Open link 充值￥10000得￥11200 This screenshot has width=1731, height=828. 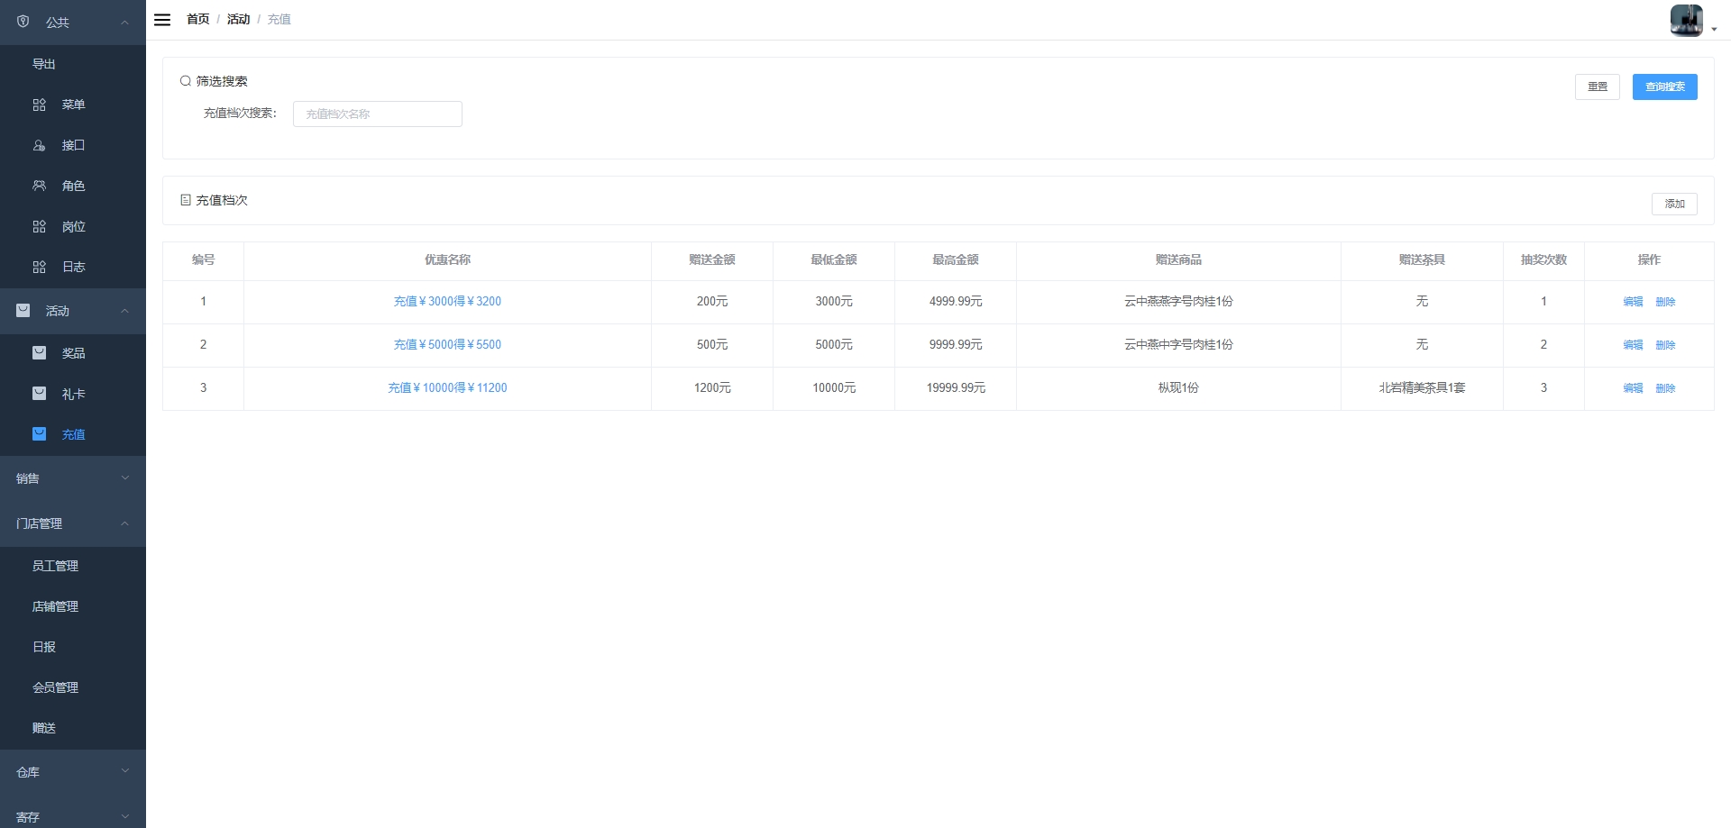447,387
